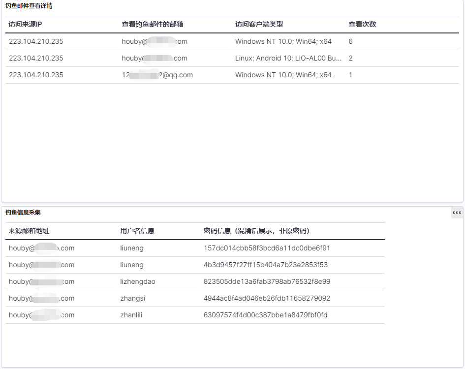Sort by 来源邮箱地址 column header

tap(29, 231)
